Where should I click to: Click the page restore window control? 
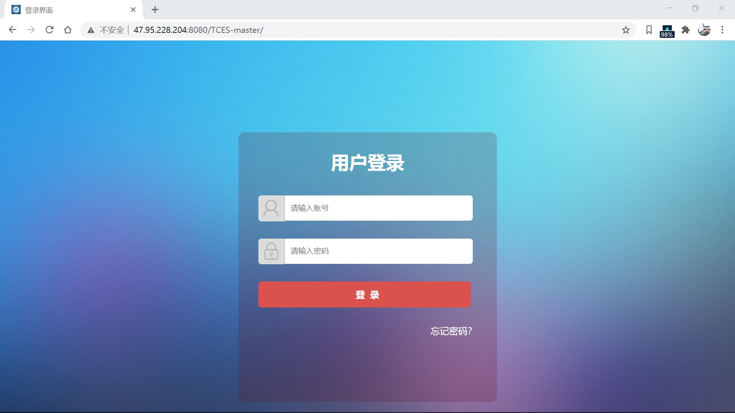coord(695,8)
